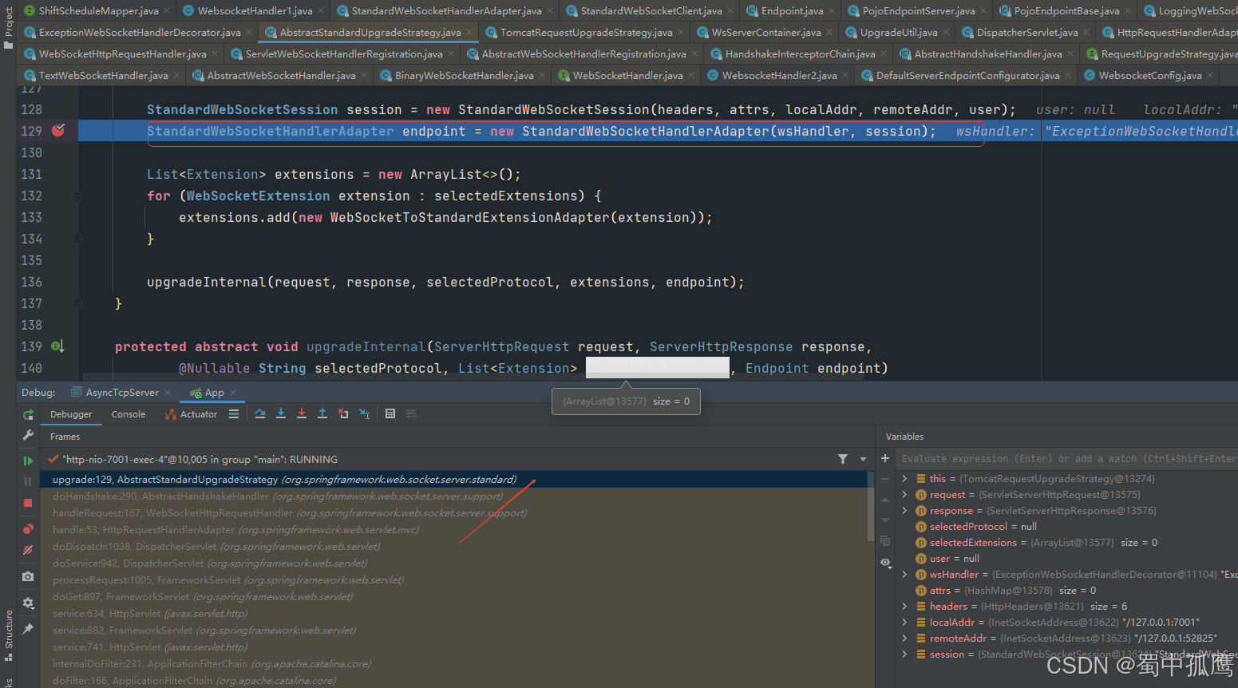Click the Rerun App debug icon
Image resolution: width=1238 pixels, height=688 pixels.
(28, 414)
